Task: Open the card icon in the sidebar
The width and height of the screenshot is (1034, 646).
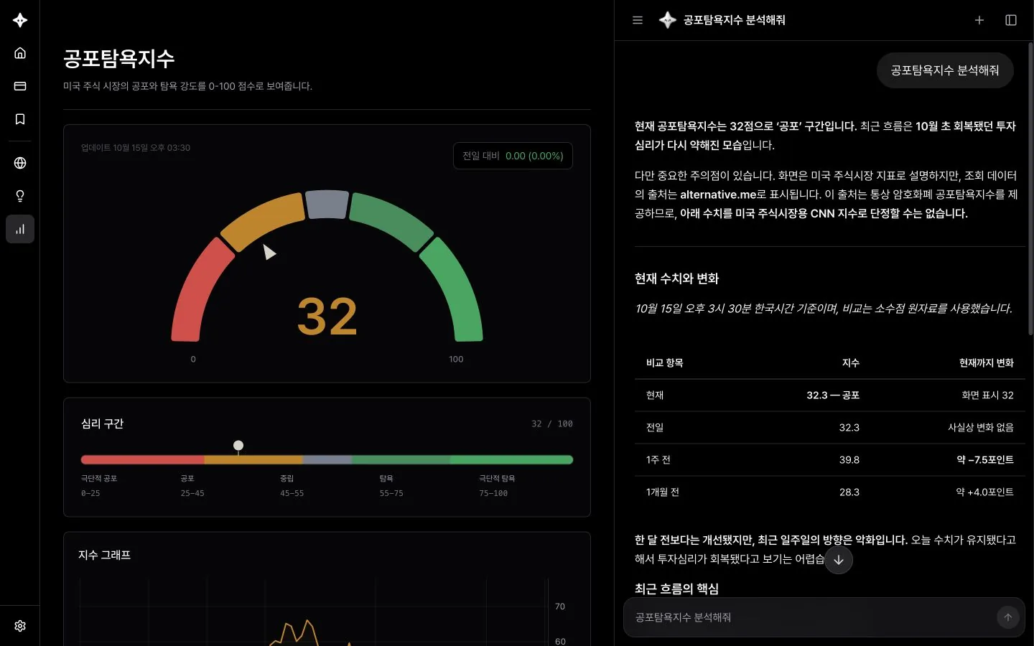Action: tap(20, 86)
